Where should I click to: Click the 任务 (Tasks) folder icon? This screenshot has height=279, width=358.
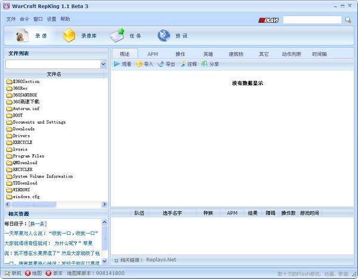click(117, 36)
